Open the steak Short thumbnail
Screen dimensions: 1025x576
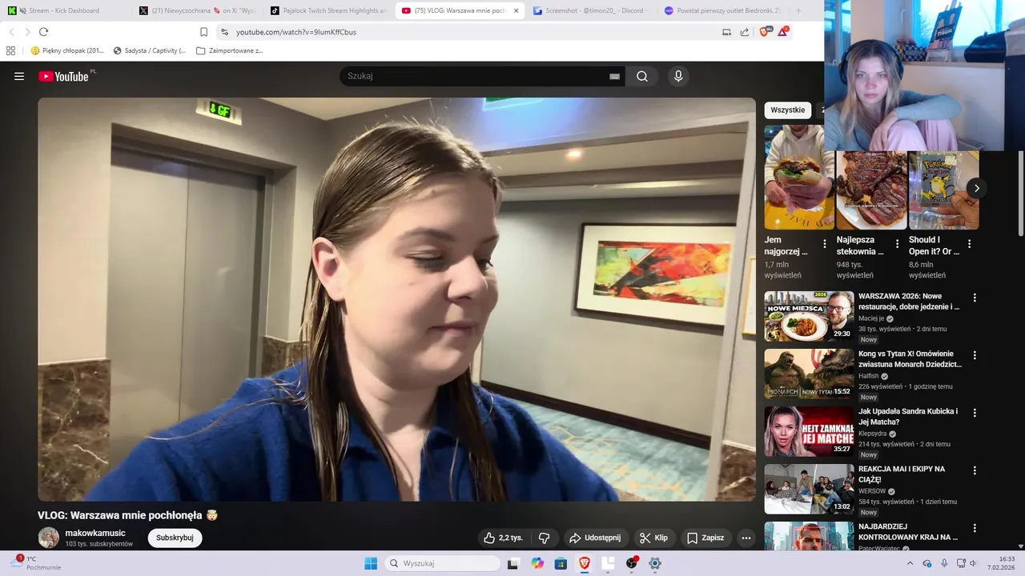(871, 190)
